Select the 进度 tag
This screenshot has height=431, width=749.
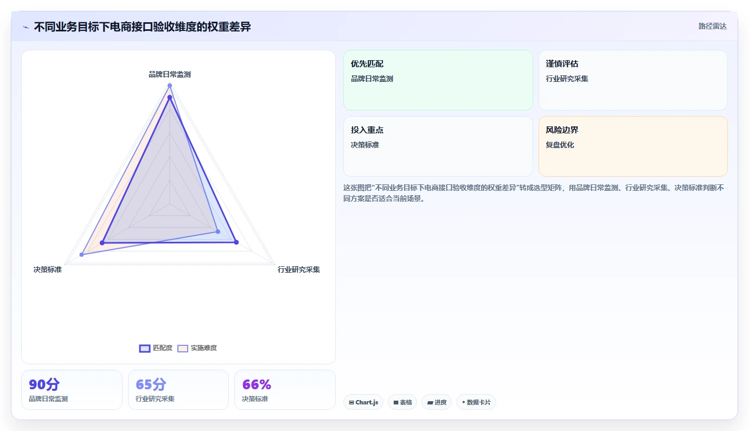coord(437,402)
